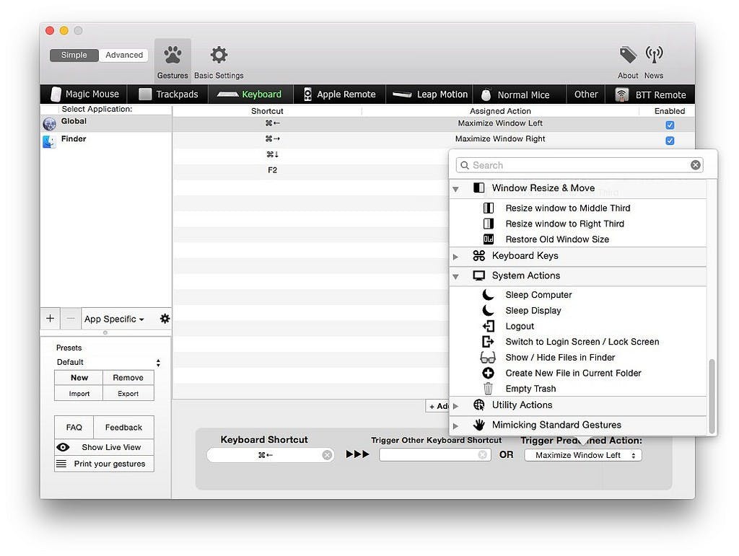The image size is (739, 556).
Task: Click Print your gestures button
Action: point(104,464)
